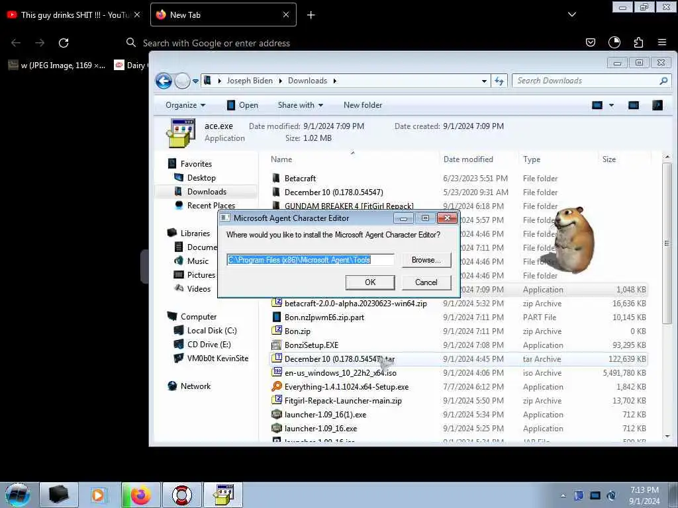Open a new Firefox tab with plus
678x508 pixels.
pyautogui.click(x=311, y=15)
